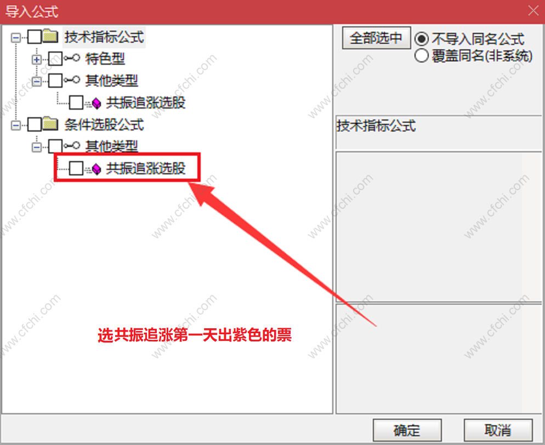545x445 pixels.
Task: Click the 技术指标公式 folder icon
Action: (x=51, y=36)
